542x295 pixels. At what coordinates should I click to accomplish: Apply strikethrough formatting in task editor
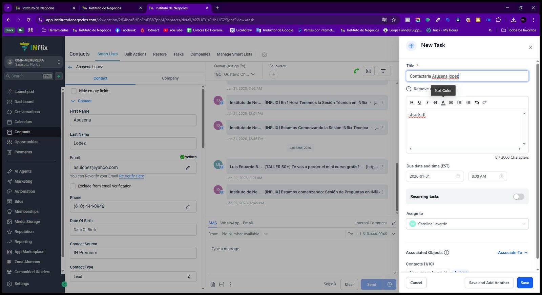coord(435,103)
